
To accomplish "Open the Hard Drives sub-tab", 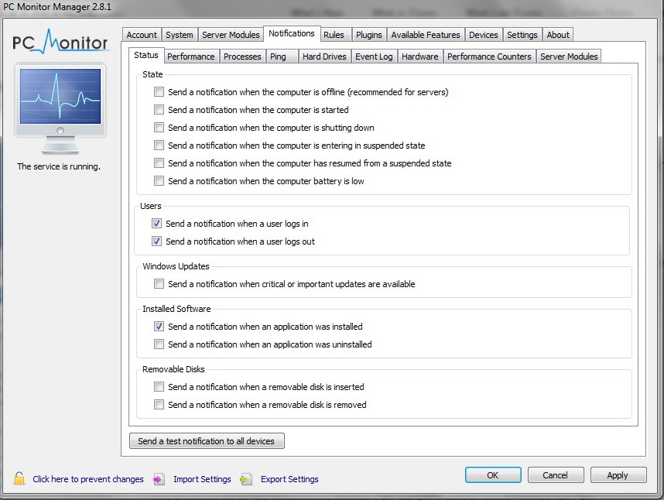I will click(x=323, y=57).
